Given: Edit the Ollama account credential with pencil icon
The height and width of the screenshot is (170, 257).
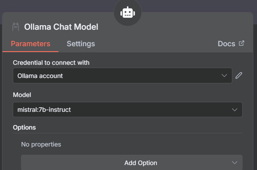Looking at the screenshot, I should (239, 76).
